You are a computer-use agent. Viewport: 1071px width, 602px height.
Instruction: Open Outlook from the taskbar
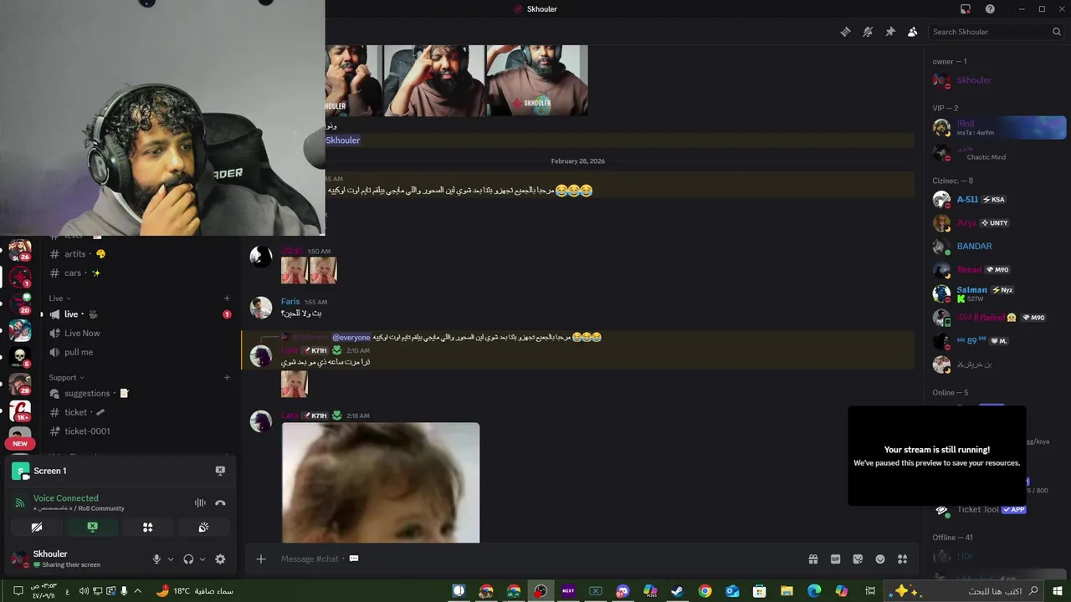pyautogui.click(x=732, y=591)
